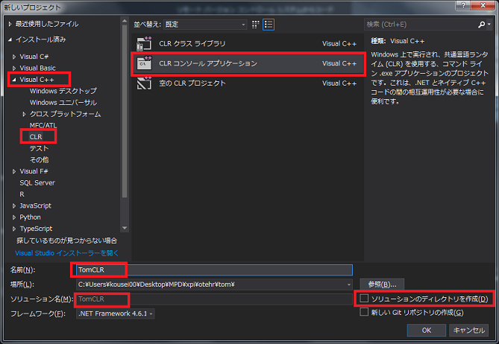Click the 種類: Visual C++ description text
This screenshot has width=499, height=344.
398,41
